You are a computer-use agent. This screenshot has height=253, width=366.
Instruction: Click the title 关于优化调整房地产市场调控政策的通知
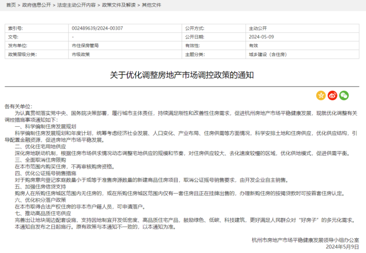pyautogui.click(x=182, y=75)
